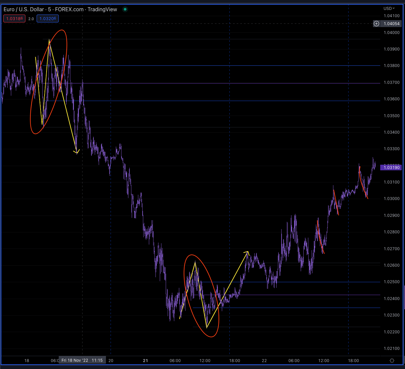
Task: Click 06:00 label right after date 21
Action: click(x=175, y=361)
